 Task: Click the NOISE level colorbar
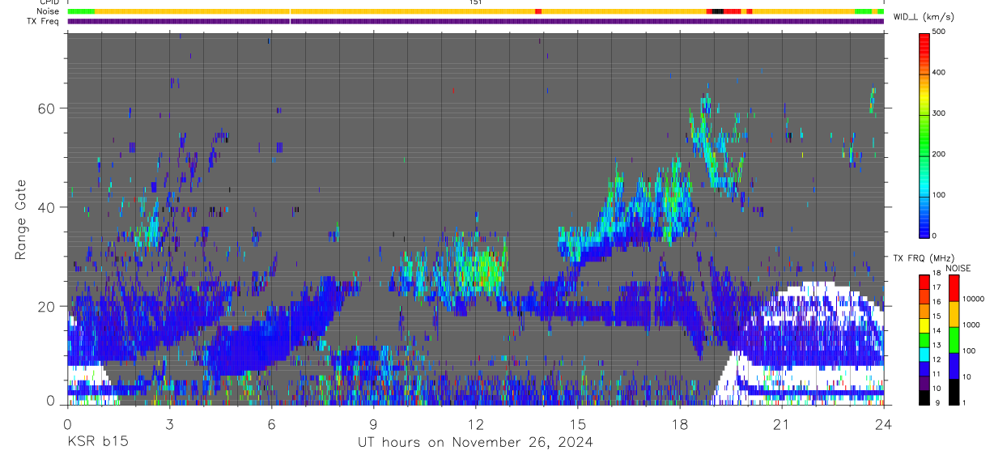(954, 339)
